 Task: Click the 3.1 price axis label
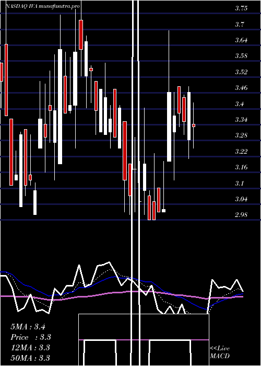tap(240, 184)
